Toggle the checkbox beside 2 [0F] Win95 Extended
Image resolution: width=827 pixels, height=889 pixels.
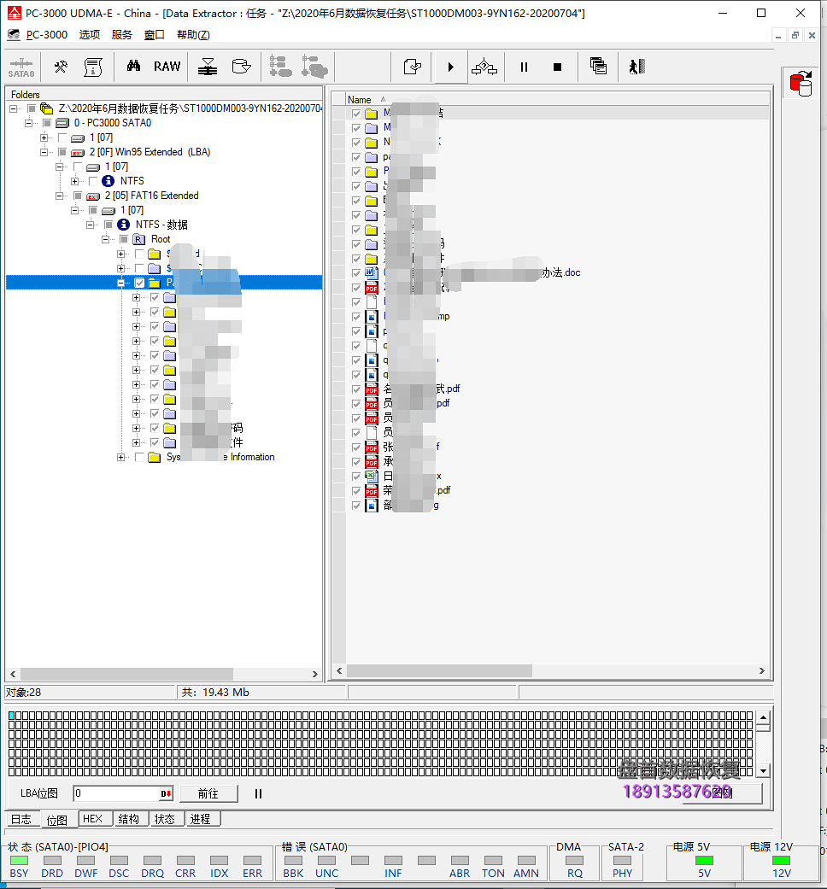(62, 153)
